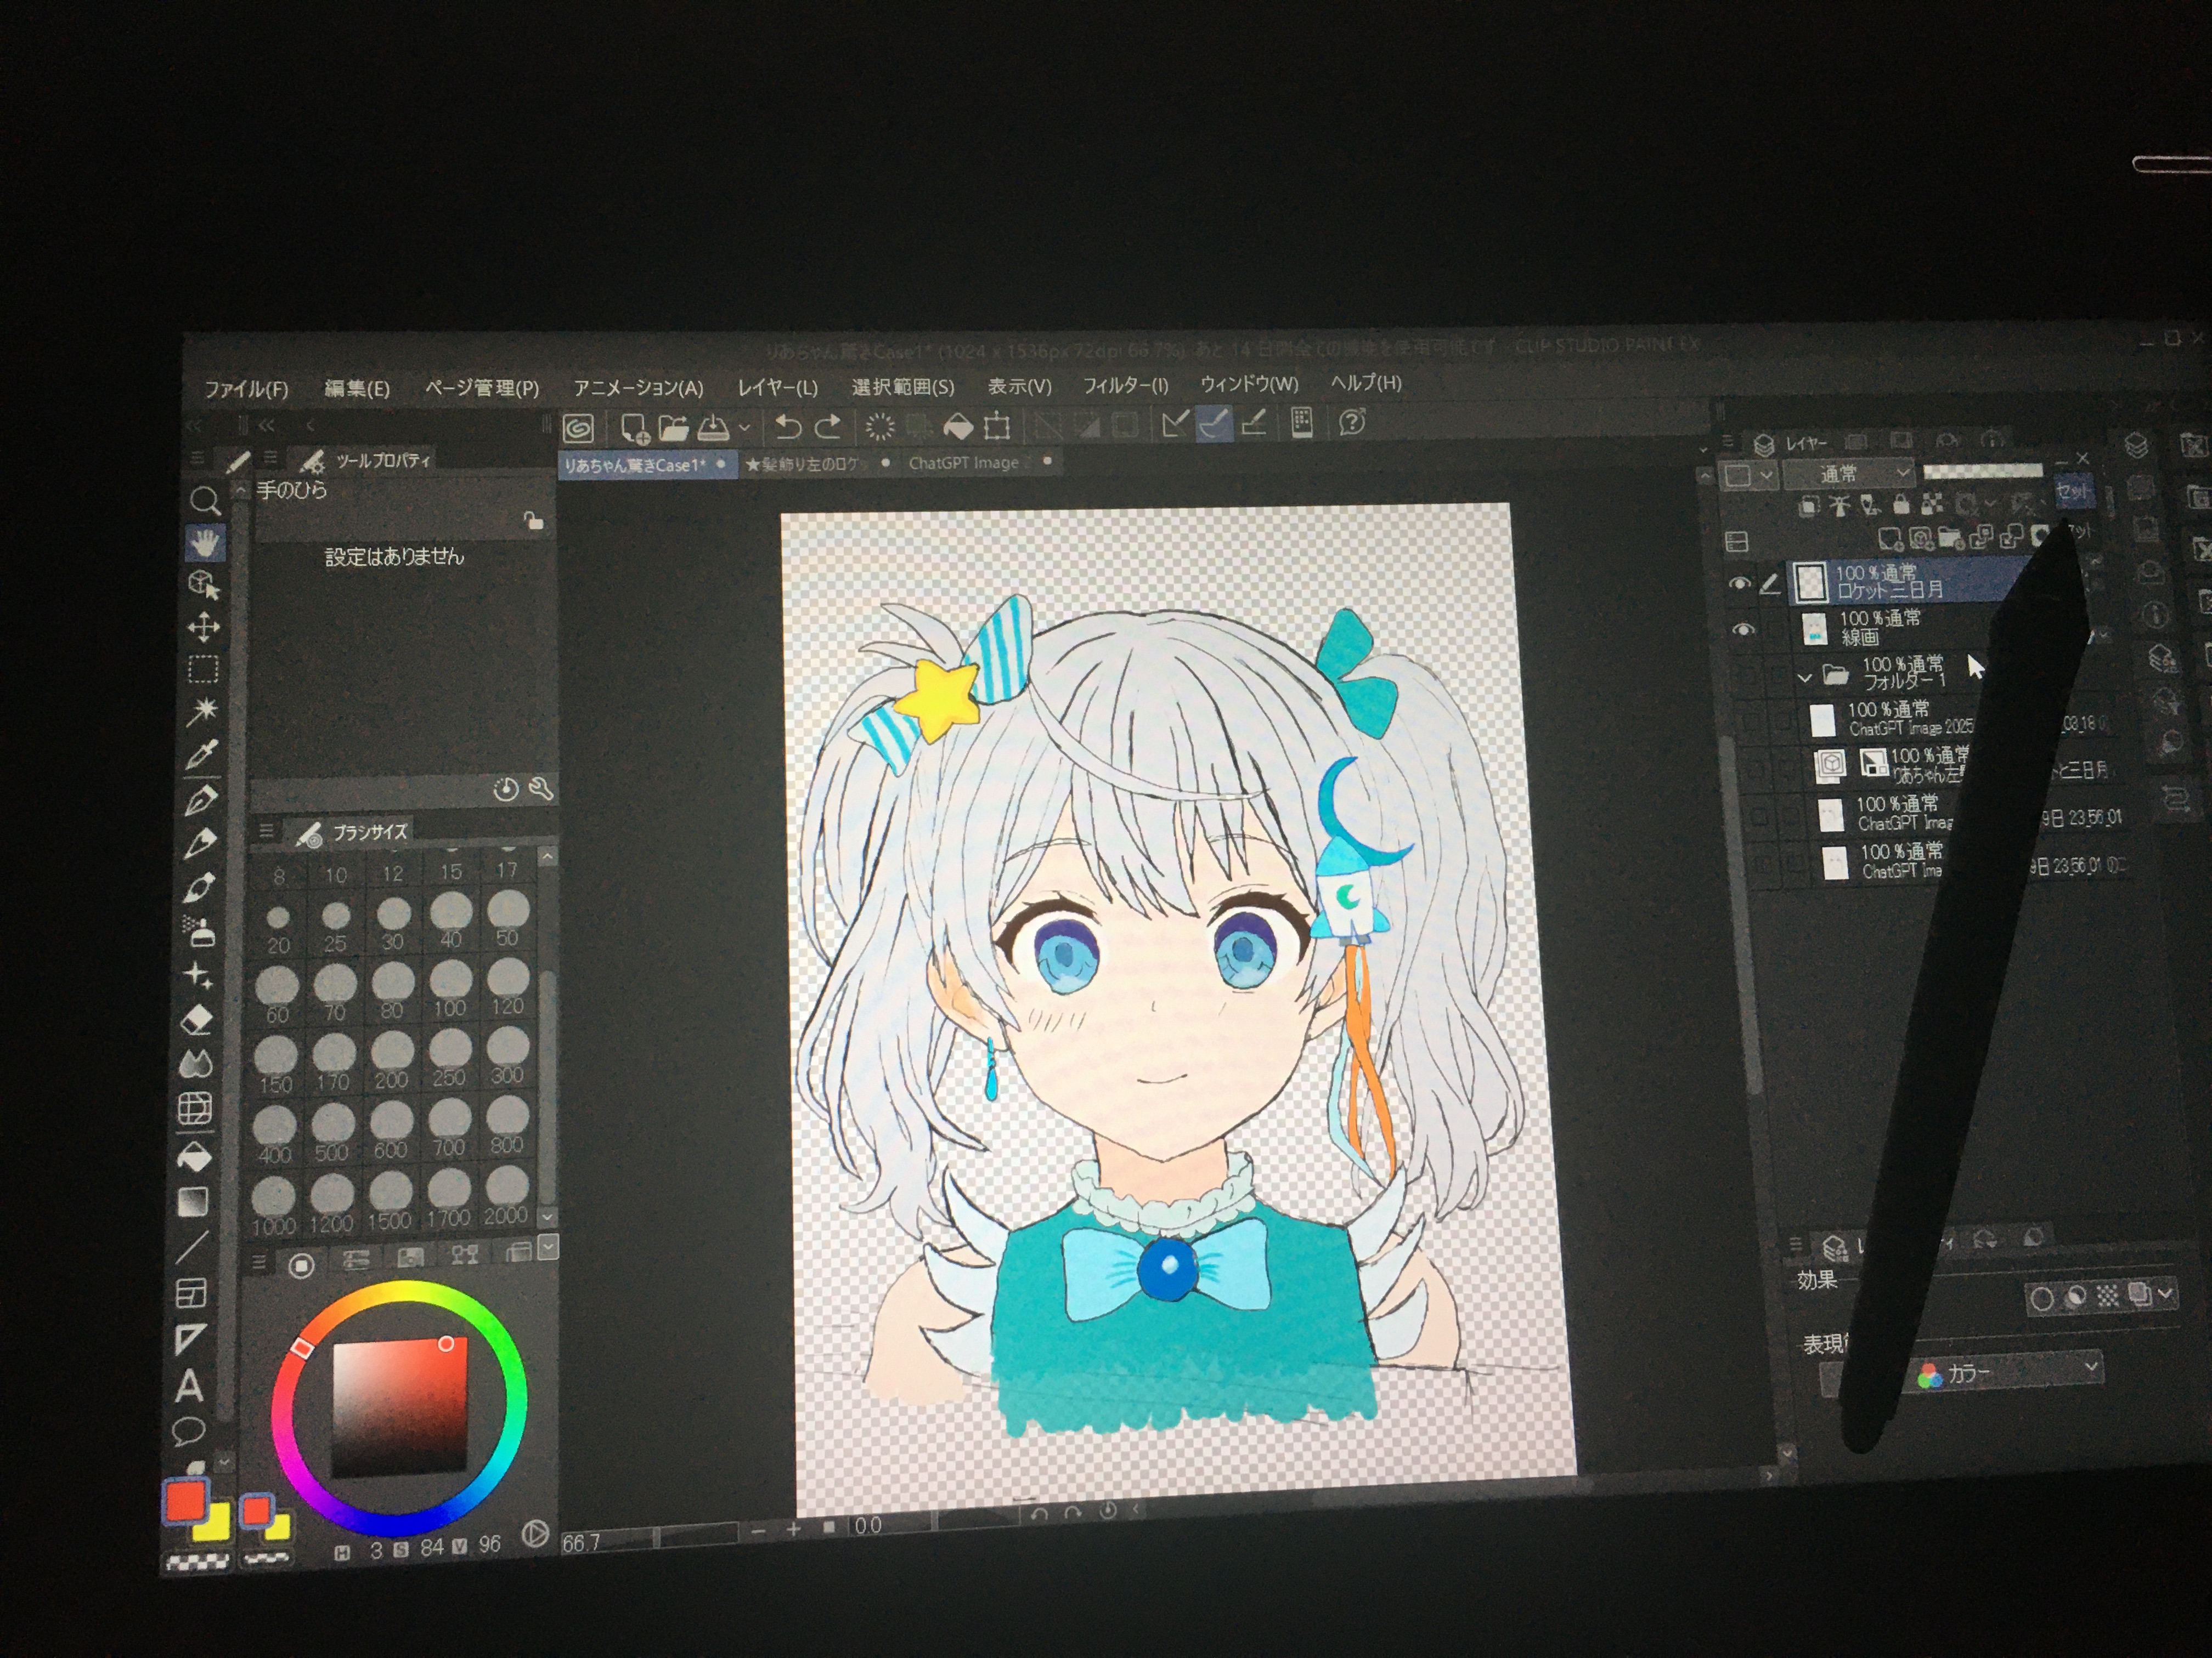Toggle visibility of 線画 layer
2212x1658 pixels.
tap(1743, 629)
